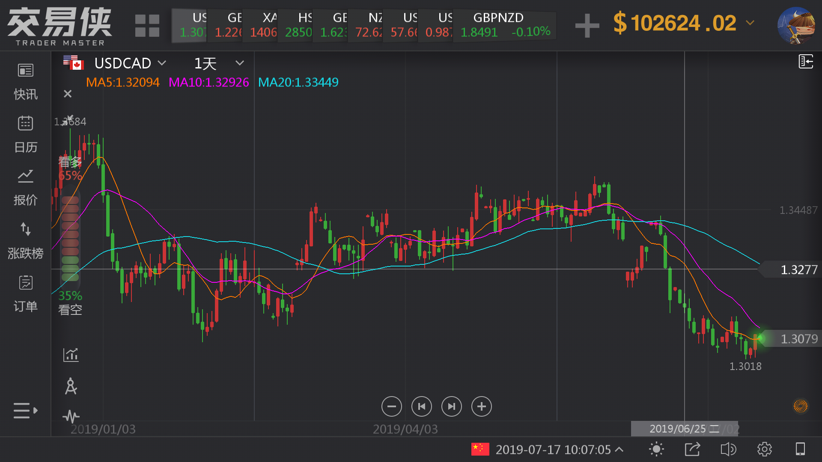Zoom out the chart with minus button
This screenshot has width=822, height=462.
391,406
